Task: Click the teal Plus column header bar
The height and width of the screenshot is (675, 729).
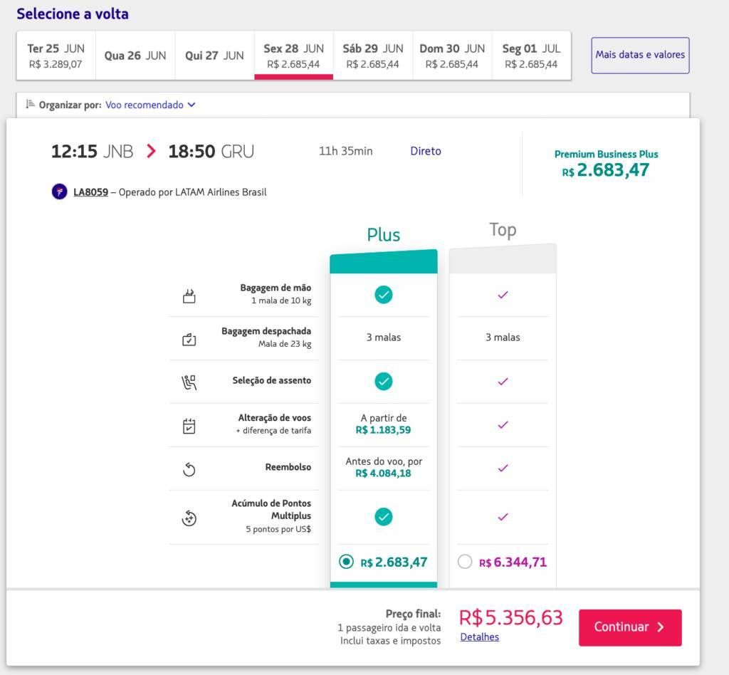Action: pos(384,262)
